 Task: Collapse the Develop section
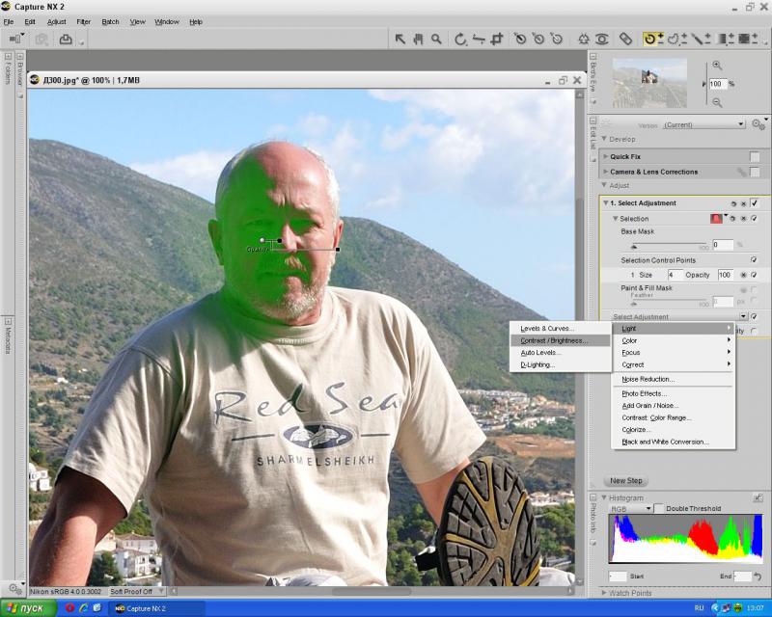point(604,139)
